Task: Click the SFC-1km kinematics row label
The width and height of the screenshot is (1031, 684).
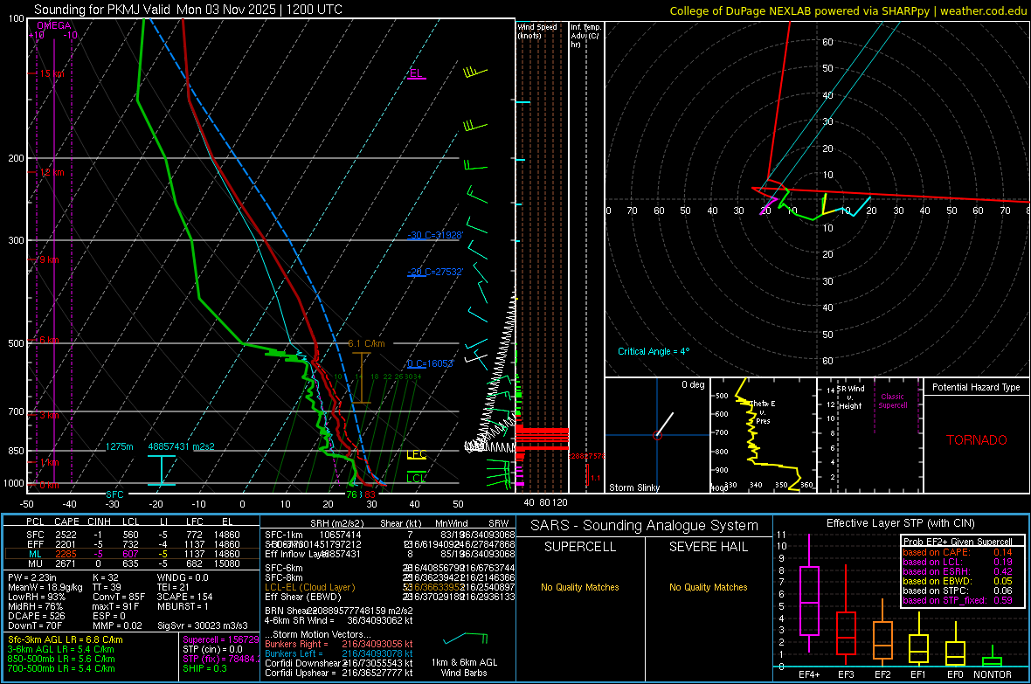Action: (284, 535)
